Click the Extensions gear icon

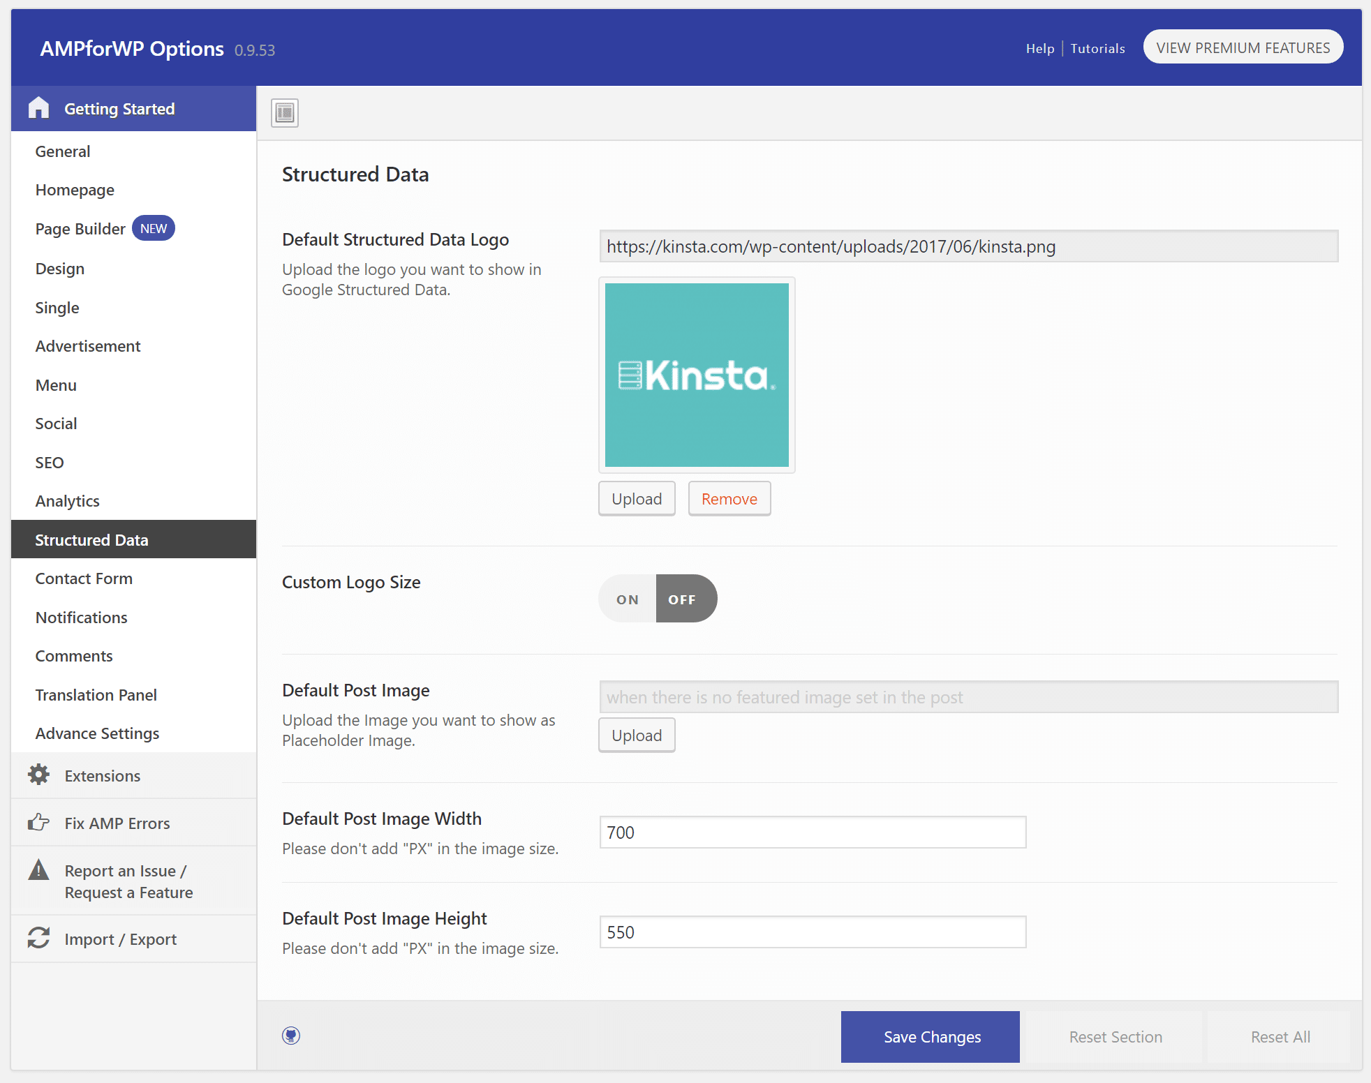[39, 776]
